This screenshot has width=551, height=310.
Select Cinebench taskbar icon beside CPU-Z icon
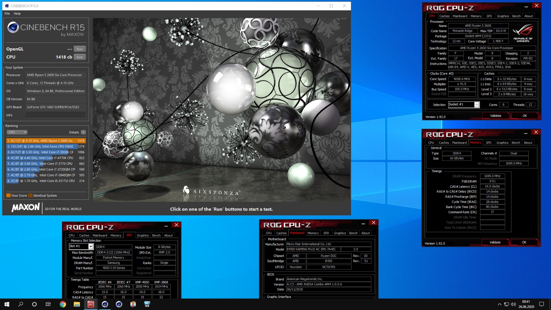105,304
